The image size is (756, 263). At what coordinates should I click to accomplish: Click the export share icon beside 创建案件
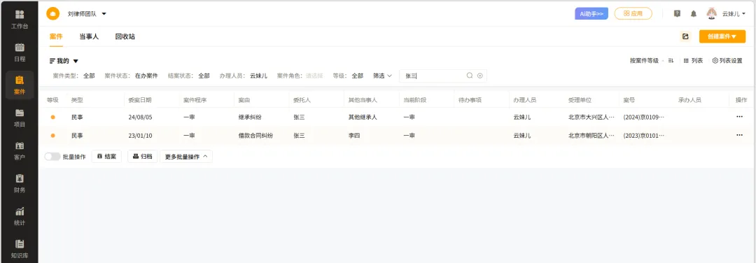pos(685,36)
